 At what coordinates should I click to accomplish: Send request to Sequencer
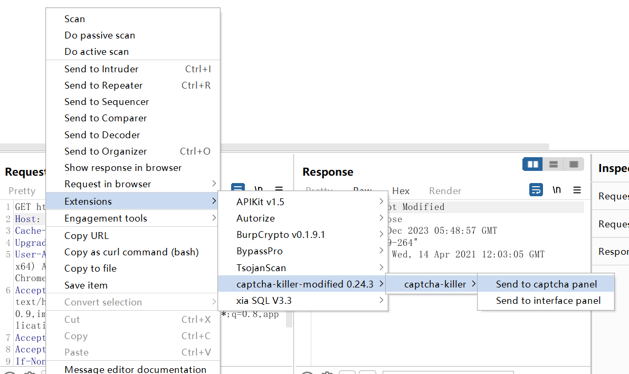[x=133, y=102]
